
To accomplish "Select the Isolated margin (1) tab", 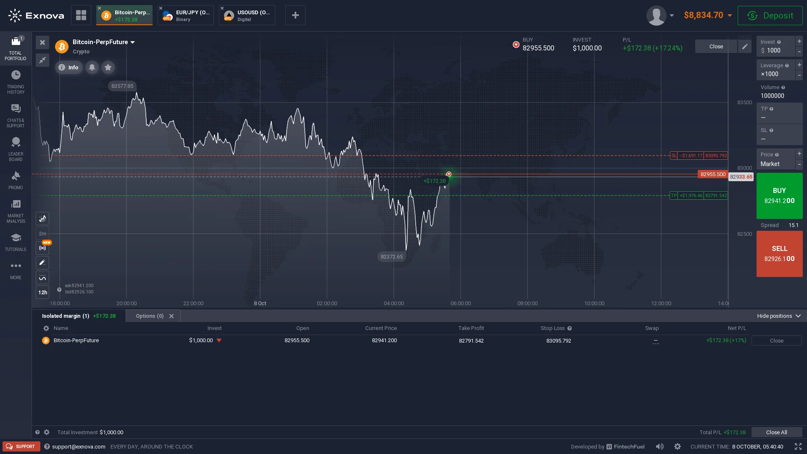I will 79,316.
